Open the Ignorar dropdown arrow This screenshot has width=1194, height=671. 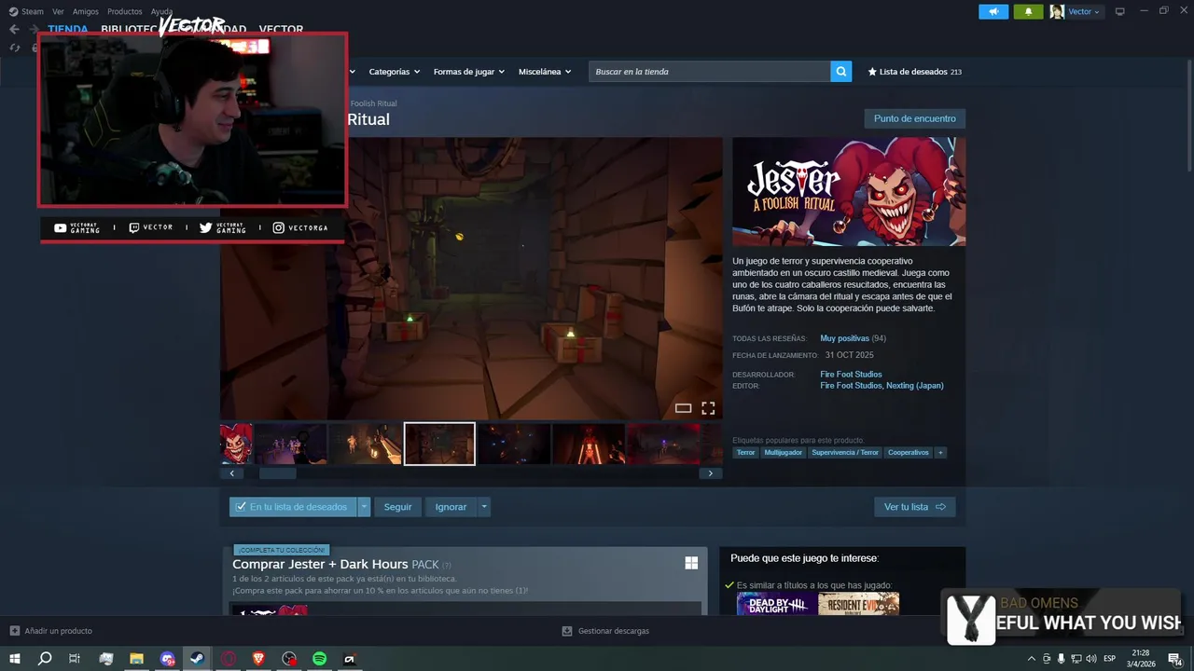[483, 507]
